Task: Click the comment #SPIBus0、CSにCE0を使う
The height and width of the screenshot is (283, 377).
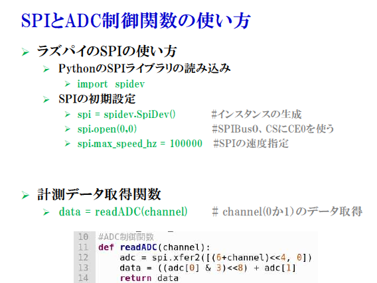Action: pos(273,129)
